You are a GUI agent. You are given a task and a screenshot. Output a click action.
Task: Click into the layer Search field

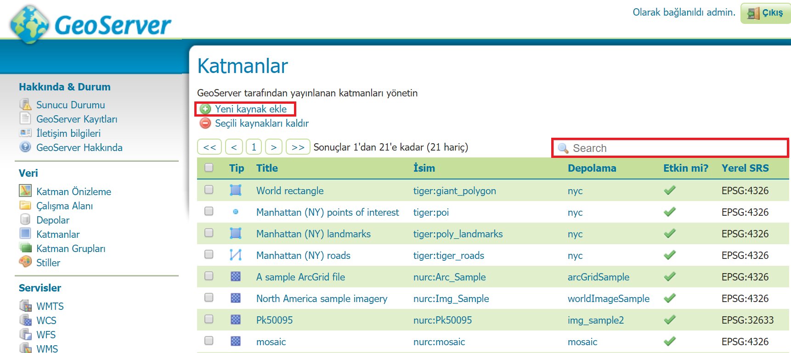pos(670,148)
